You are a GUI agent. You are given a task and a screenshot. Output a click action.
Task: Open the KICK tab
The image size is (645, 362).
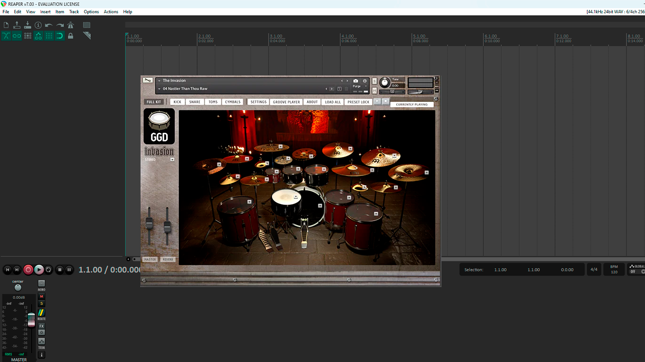[x=177, y=102]
